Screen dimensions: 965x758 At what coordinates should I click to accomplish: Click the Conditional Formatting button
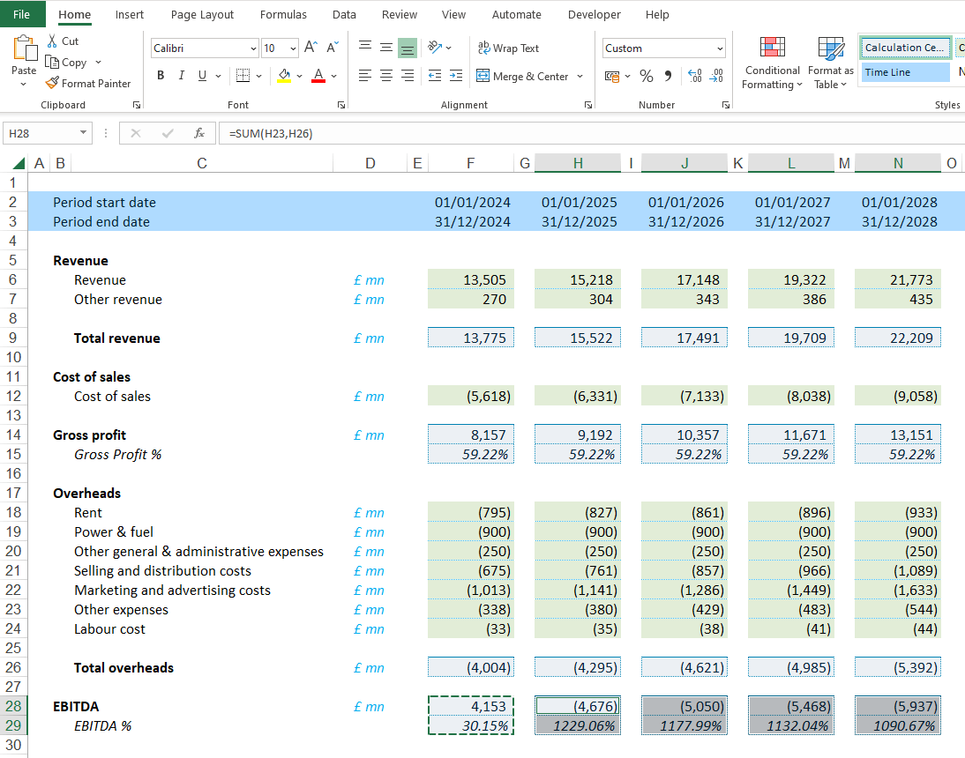(772, 63)
